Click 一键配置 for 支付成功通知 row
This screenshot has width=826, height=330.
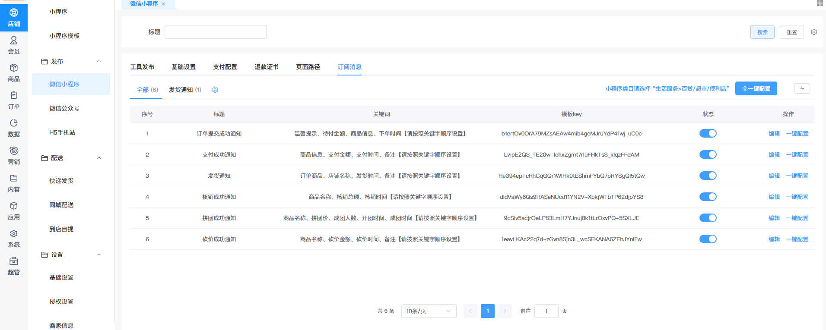tap(797, 155)
